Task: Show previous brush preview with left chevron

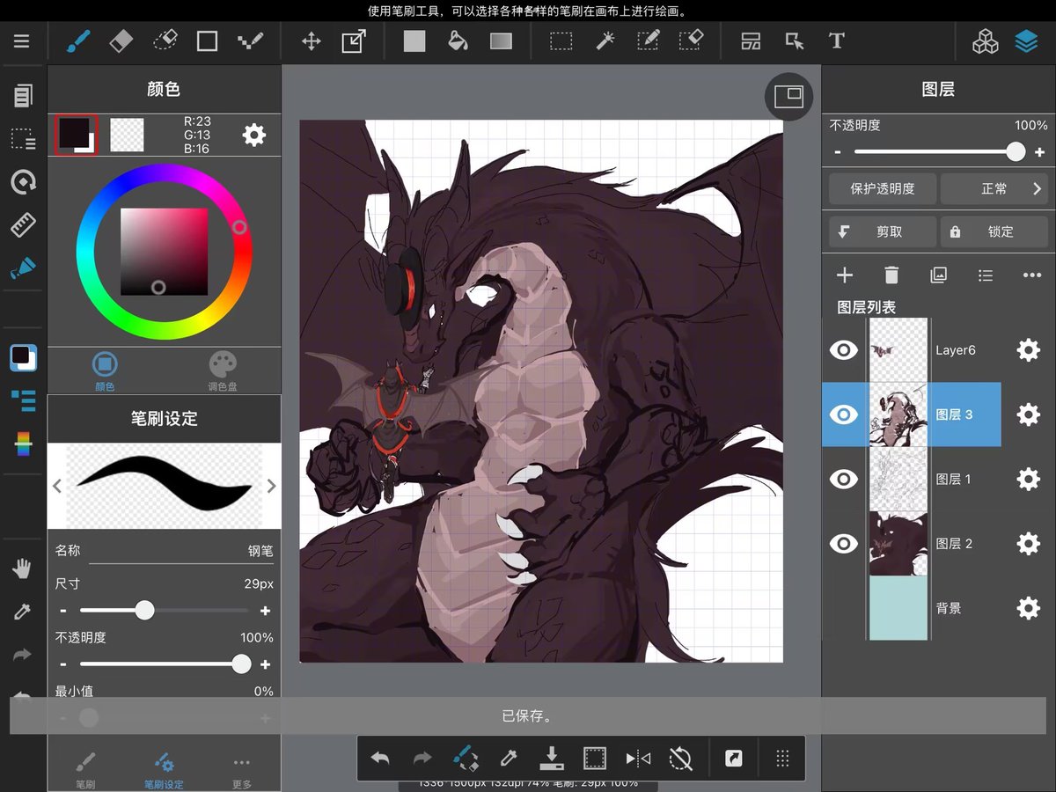Action: 57,486
